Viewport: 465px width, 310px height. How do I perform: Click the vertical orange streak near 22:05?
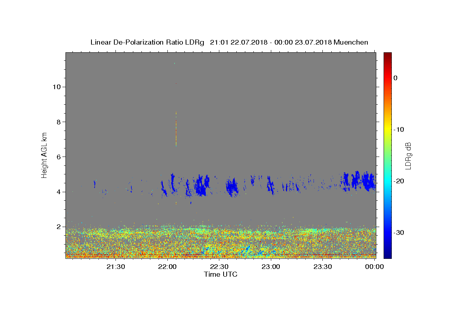point(176,129)
